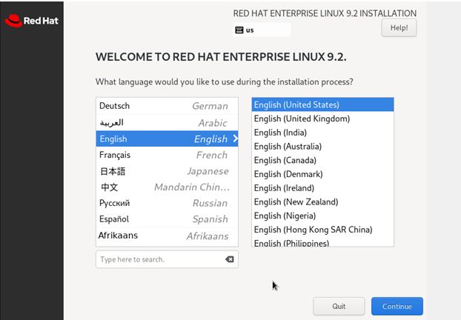Select the Japanese language row
This screenshot has height=320, width=461.
click(167, 171)
